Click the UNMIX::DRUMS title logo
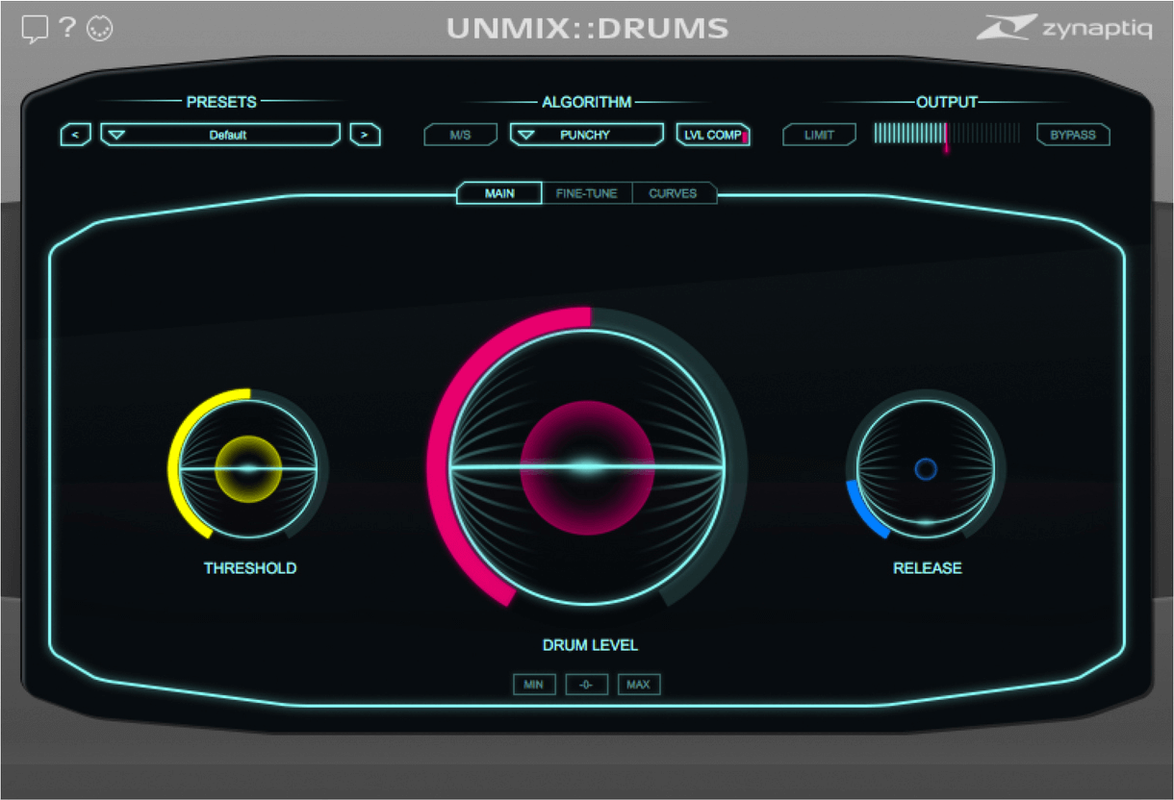The height and width of the screenshot is (800, 1174). [x=587, y=28]
